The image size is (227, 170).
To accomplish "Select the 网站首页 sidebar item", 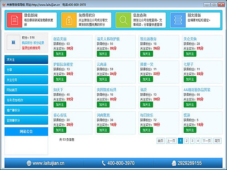I will (x=26, y=90).
